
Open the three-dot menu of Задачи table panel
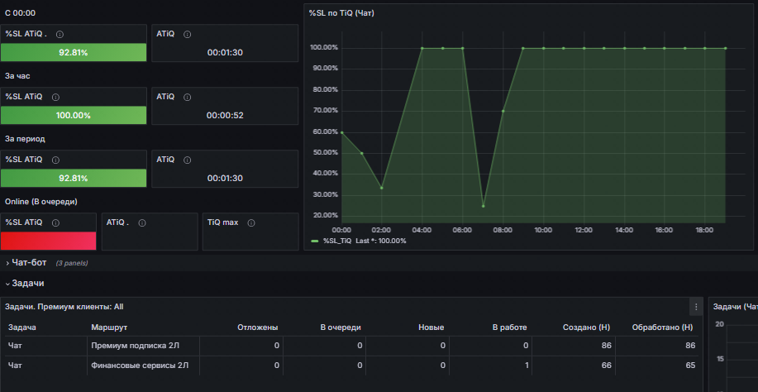[696, 307]
